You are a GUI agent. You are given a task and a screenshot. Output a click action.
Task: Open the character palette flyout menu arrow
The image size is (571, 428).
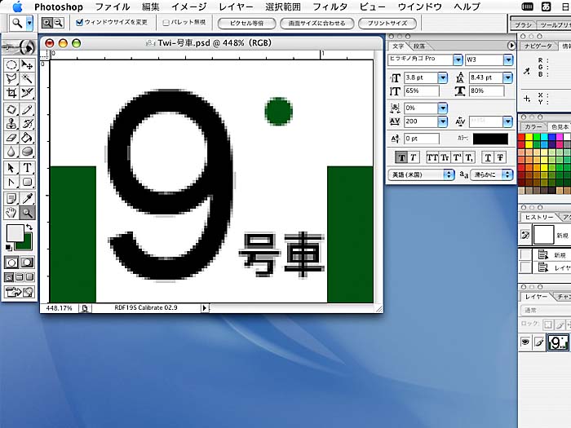pos(511,46)
